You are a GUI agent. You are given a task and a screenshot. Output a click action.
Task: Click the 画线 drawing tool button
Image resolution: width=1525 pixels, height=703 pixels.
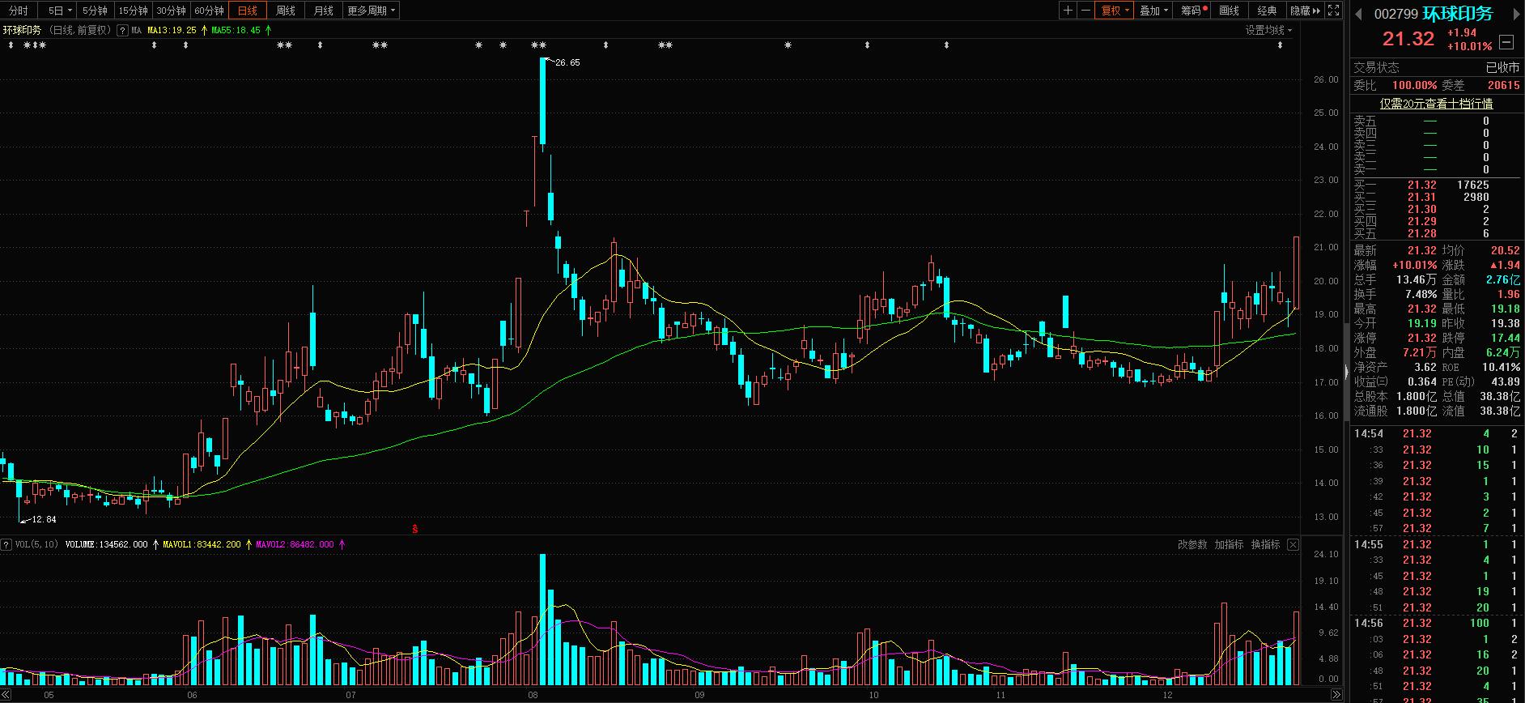click(1230, 11)
